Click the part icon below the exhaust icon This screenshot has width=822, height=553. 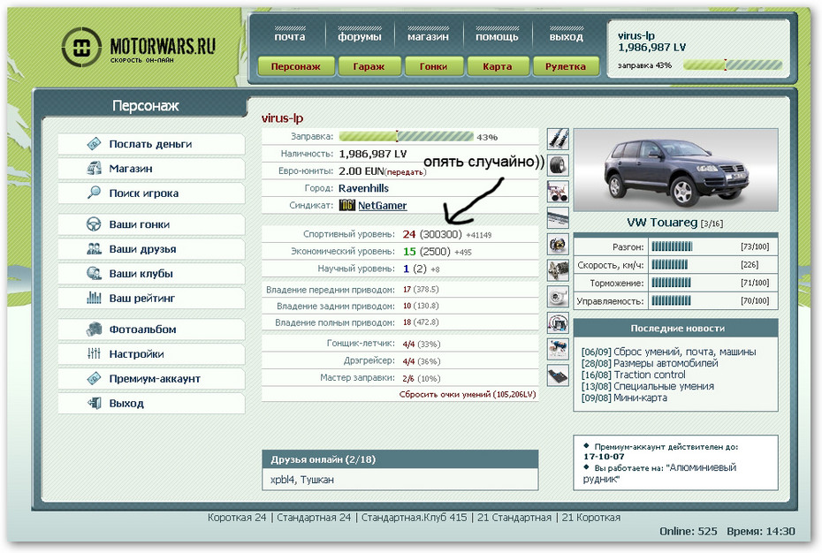(558, 244)
